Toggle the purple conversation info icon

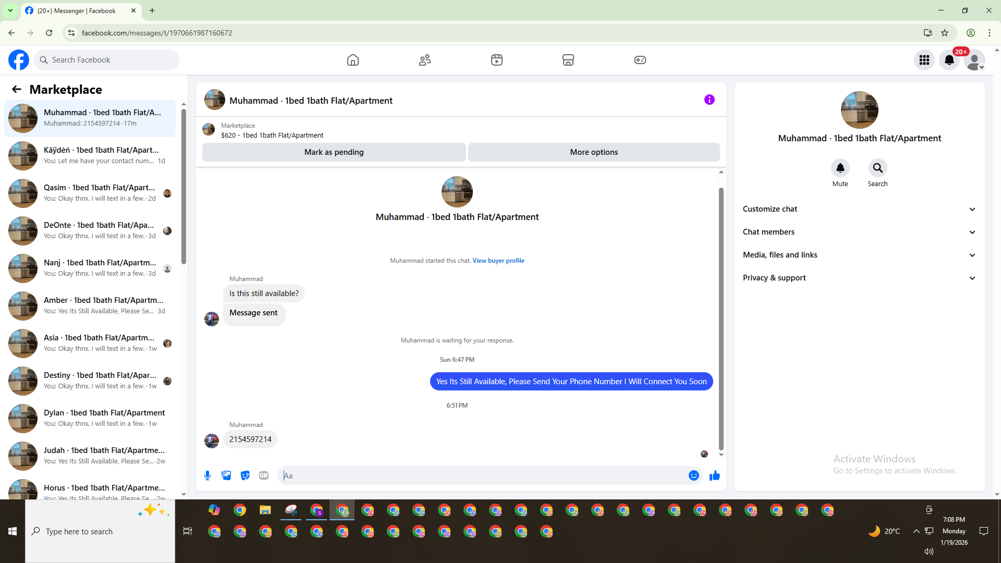709,100
